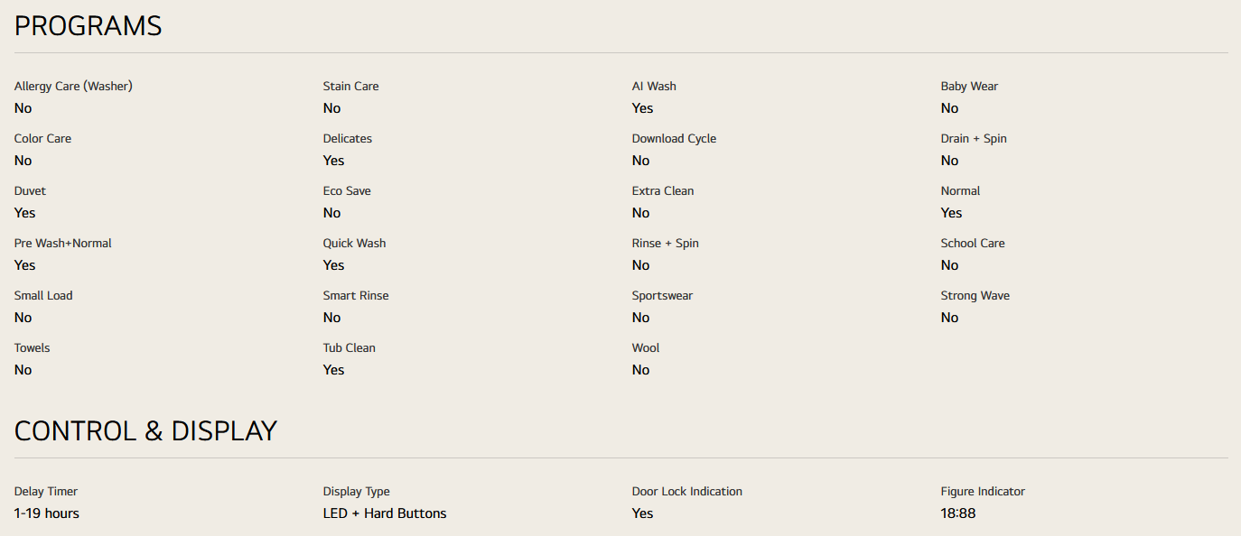1241x536 pixels.
Task: Click the CONTROL & DISPLAY heading
Action: click(145, 431)
